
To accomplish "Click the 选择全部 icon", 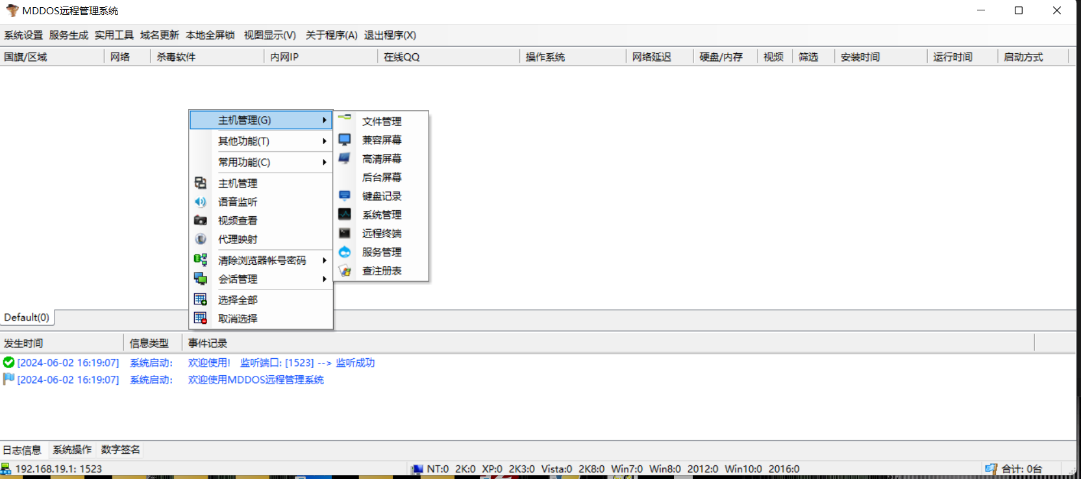I will [x=201, y=299].
